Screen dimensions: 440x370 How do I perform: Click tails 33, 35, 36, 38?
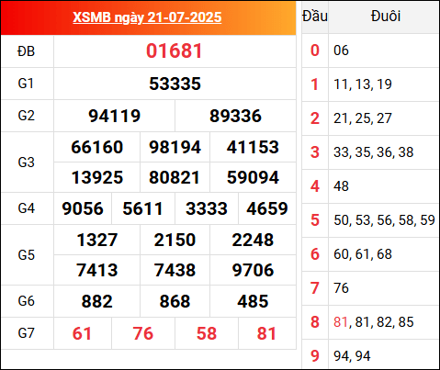374,152
